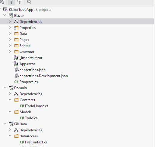
Task: Expand Dependencies under Blazor project
Action: tap(10, 21)
